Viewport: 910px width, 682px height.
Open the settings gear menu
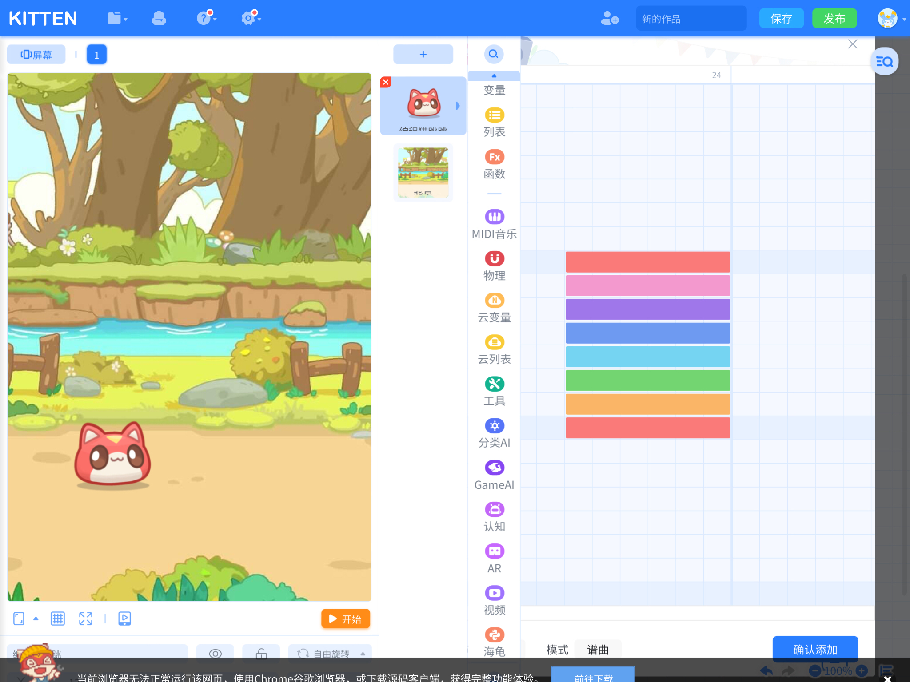tap(251, 18)
